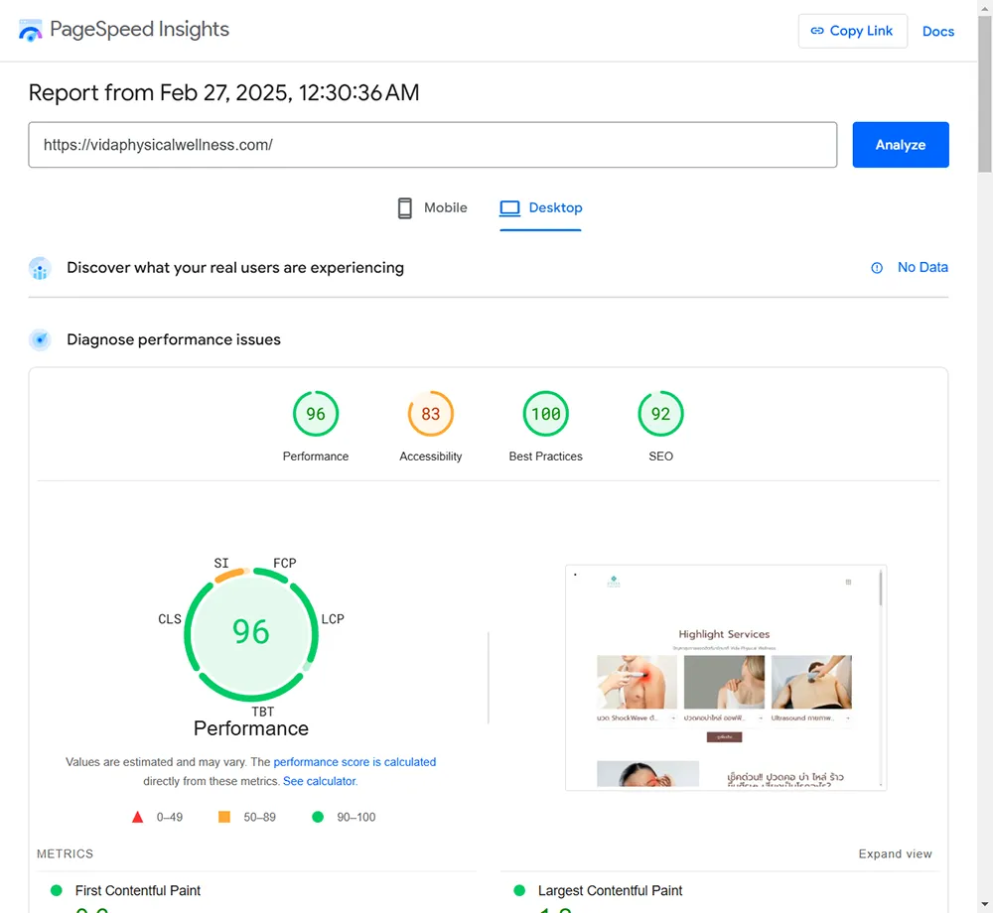Viewport: 993px width, 913px height.
Task: Click the page screenshot thumbnail
Action: 726,678
